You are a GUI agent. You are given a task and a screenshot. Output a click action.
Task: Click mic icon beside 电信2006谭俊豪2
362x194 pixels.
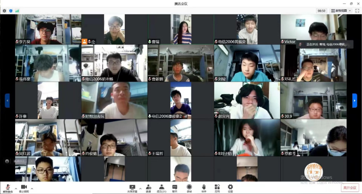[x=150, y=116]
